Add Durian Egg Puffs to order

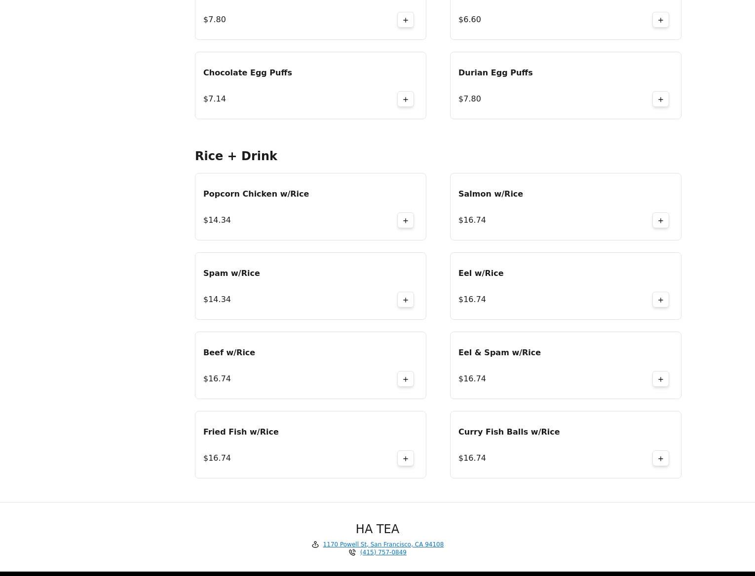(660, 99)
